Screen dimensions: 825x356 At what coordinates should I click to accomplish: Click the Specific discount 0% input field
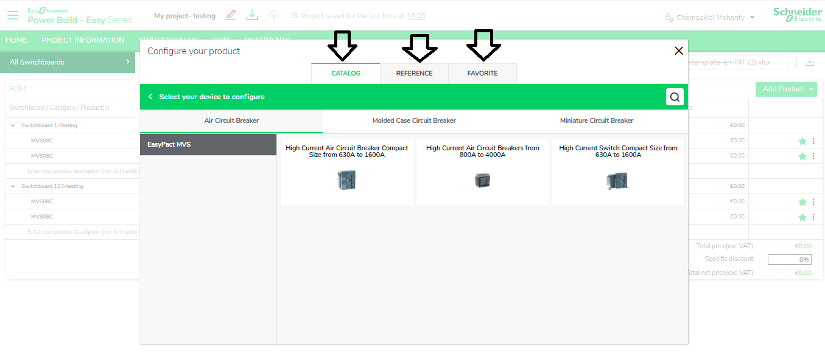[789, 259]
